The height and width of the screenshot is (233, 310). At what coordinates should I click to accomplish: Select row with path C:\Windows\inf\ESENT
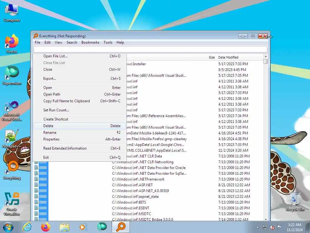pyautogui.click(x=148, y=208)
